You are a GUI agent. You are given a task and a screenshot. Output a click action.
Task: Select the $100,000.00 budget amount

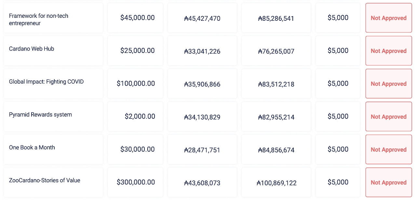click(x=136, y=84)
